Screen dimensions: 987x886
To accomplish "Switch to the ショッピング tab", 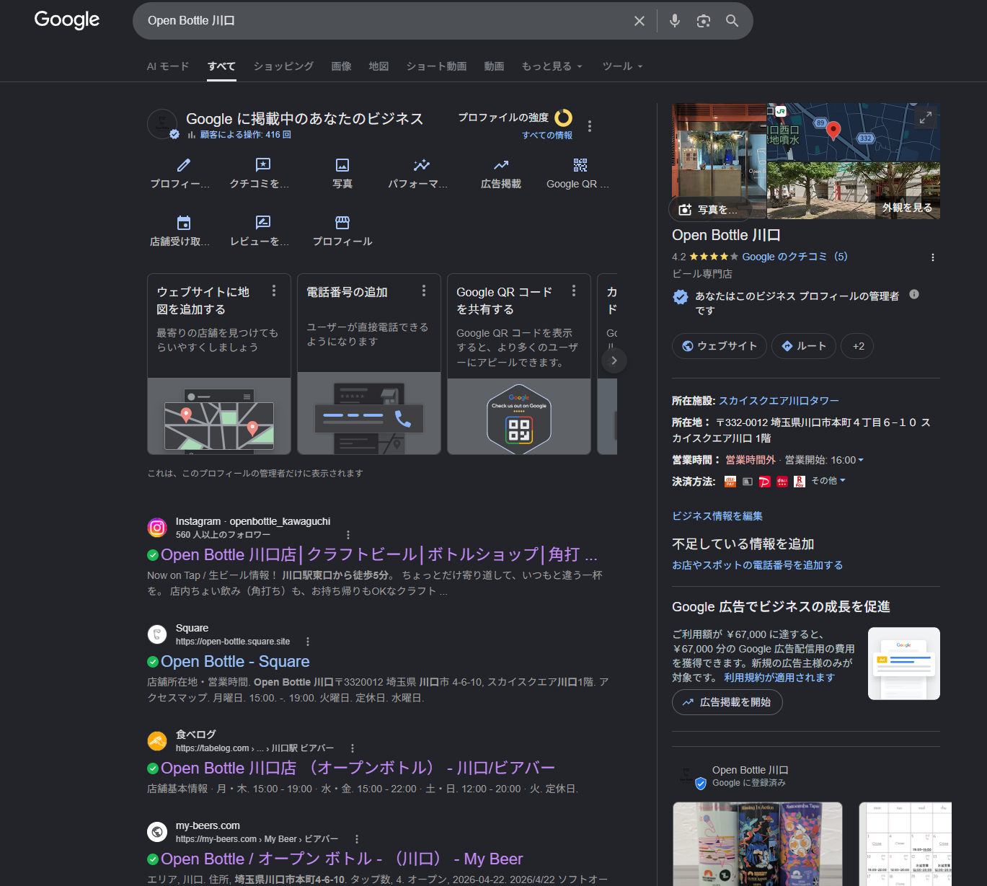I will click(283, 66).
